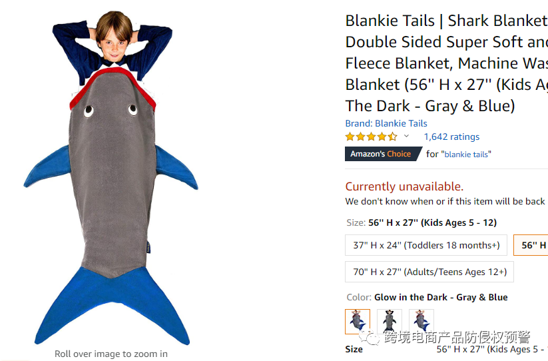Click the Amazon's Choice badge
This screenshot has width=548, height=361.
tap(383, 154)
